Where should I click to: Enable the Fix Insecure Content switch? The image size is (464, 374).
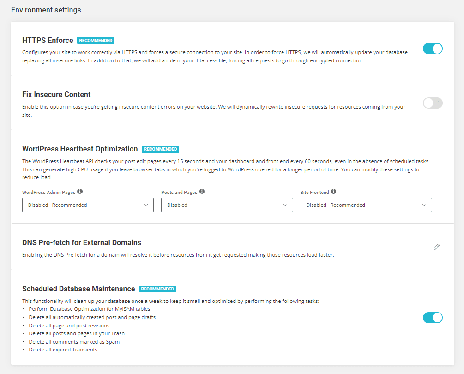(x=433, y=103)
